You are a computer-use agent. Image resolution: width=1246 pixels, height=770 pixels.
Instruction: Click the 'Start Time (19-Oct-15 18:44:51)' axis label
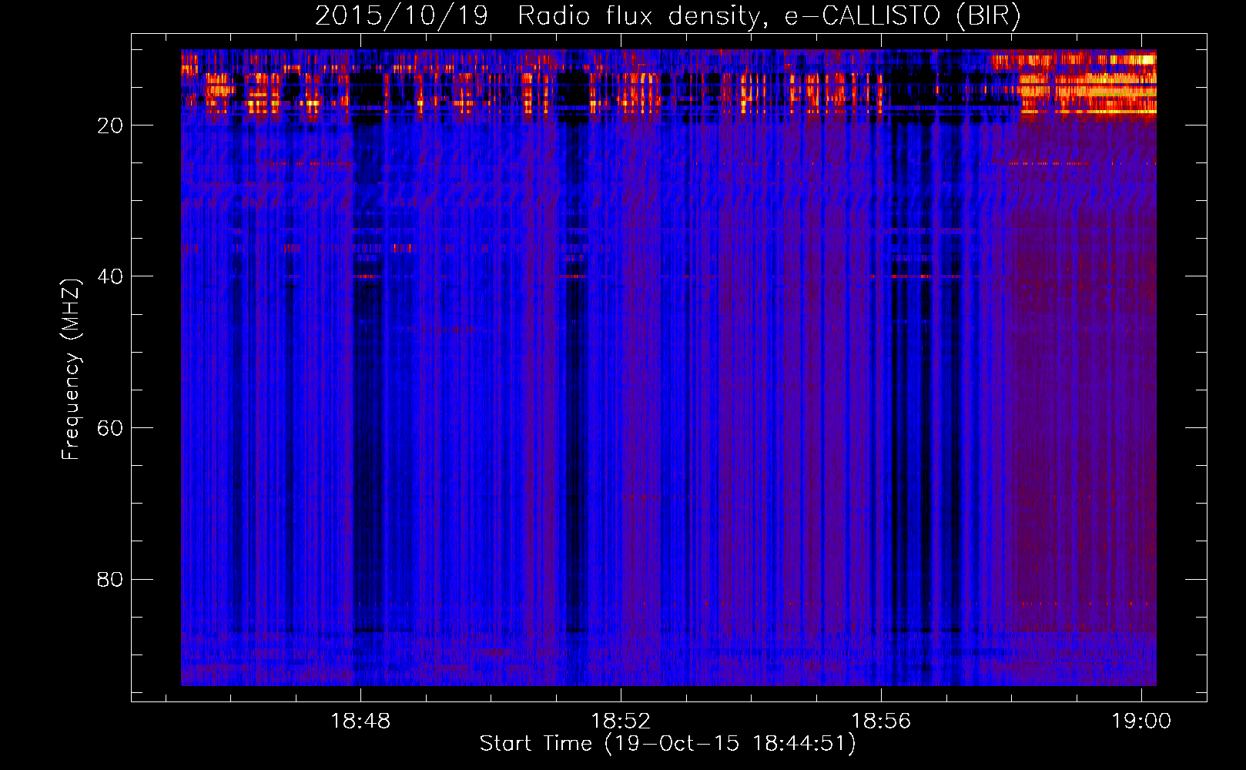[x=668, y=744]
